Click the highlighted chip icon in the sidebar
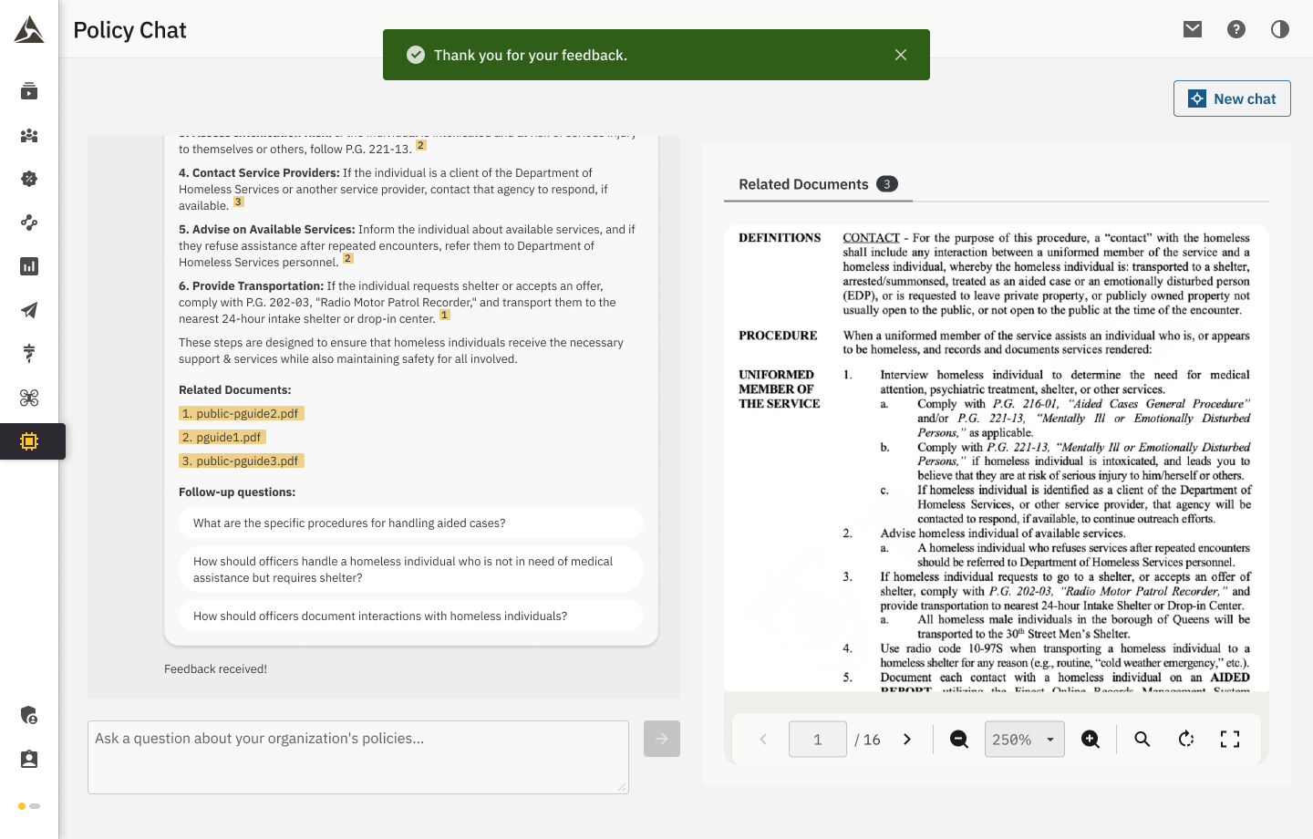Screen dimensions: 1313x839 28,440
